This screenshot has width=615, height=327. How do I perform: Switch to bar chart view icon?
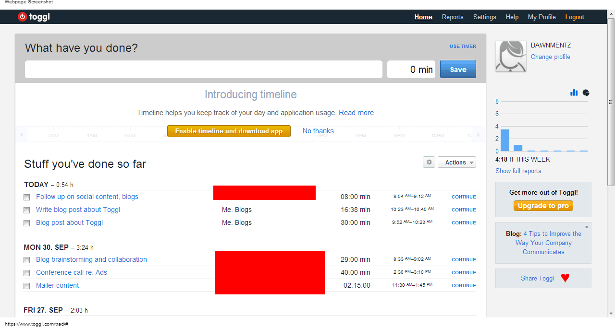[574, 93]
